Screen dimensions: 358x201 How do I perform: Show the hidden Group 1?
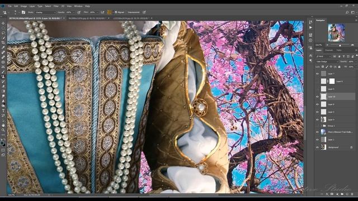[317, 126]
